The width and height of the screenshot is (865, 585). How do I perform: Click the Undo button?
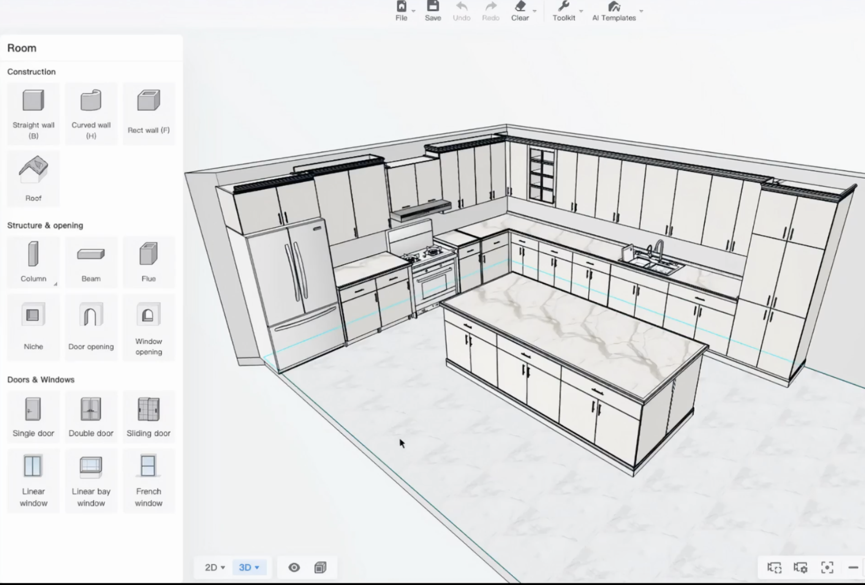(x=461, y=11)
